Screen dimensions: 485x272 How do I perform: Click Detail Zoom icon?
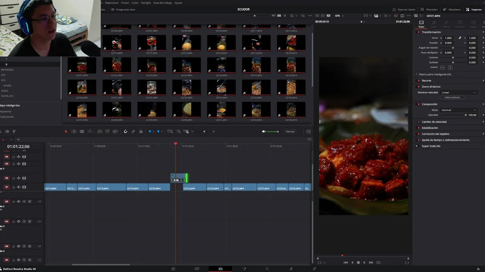178,131
